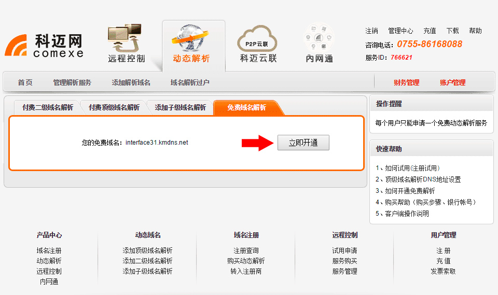The height and width of the screenshot is (295, 498).
Task: Click footer 转入注册商 link
Action: (246, 271)
